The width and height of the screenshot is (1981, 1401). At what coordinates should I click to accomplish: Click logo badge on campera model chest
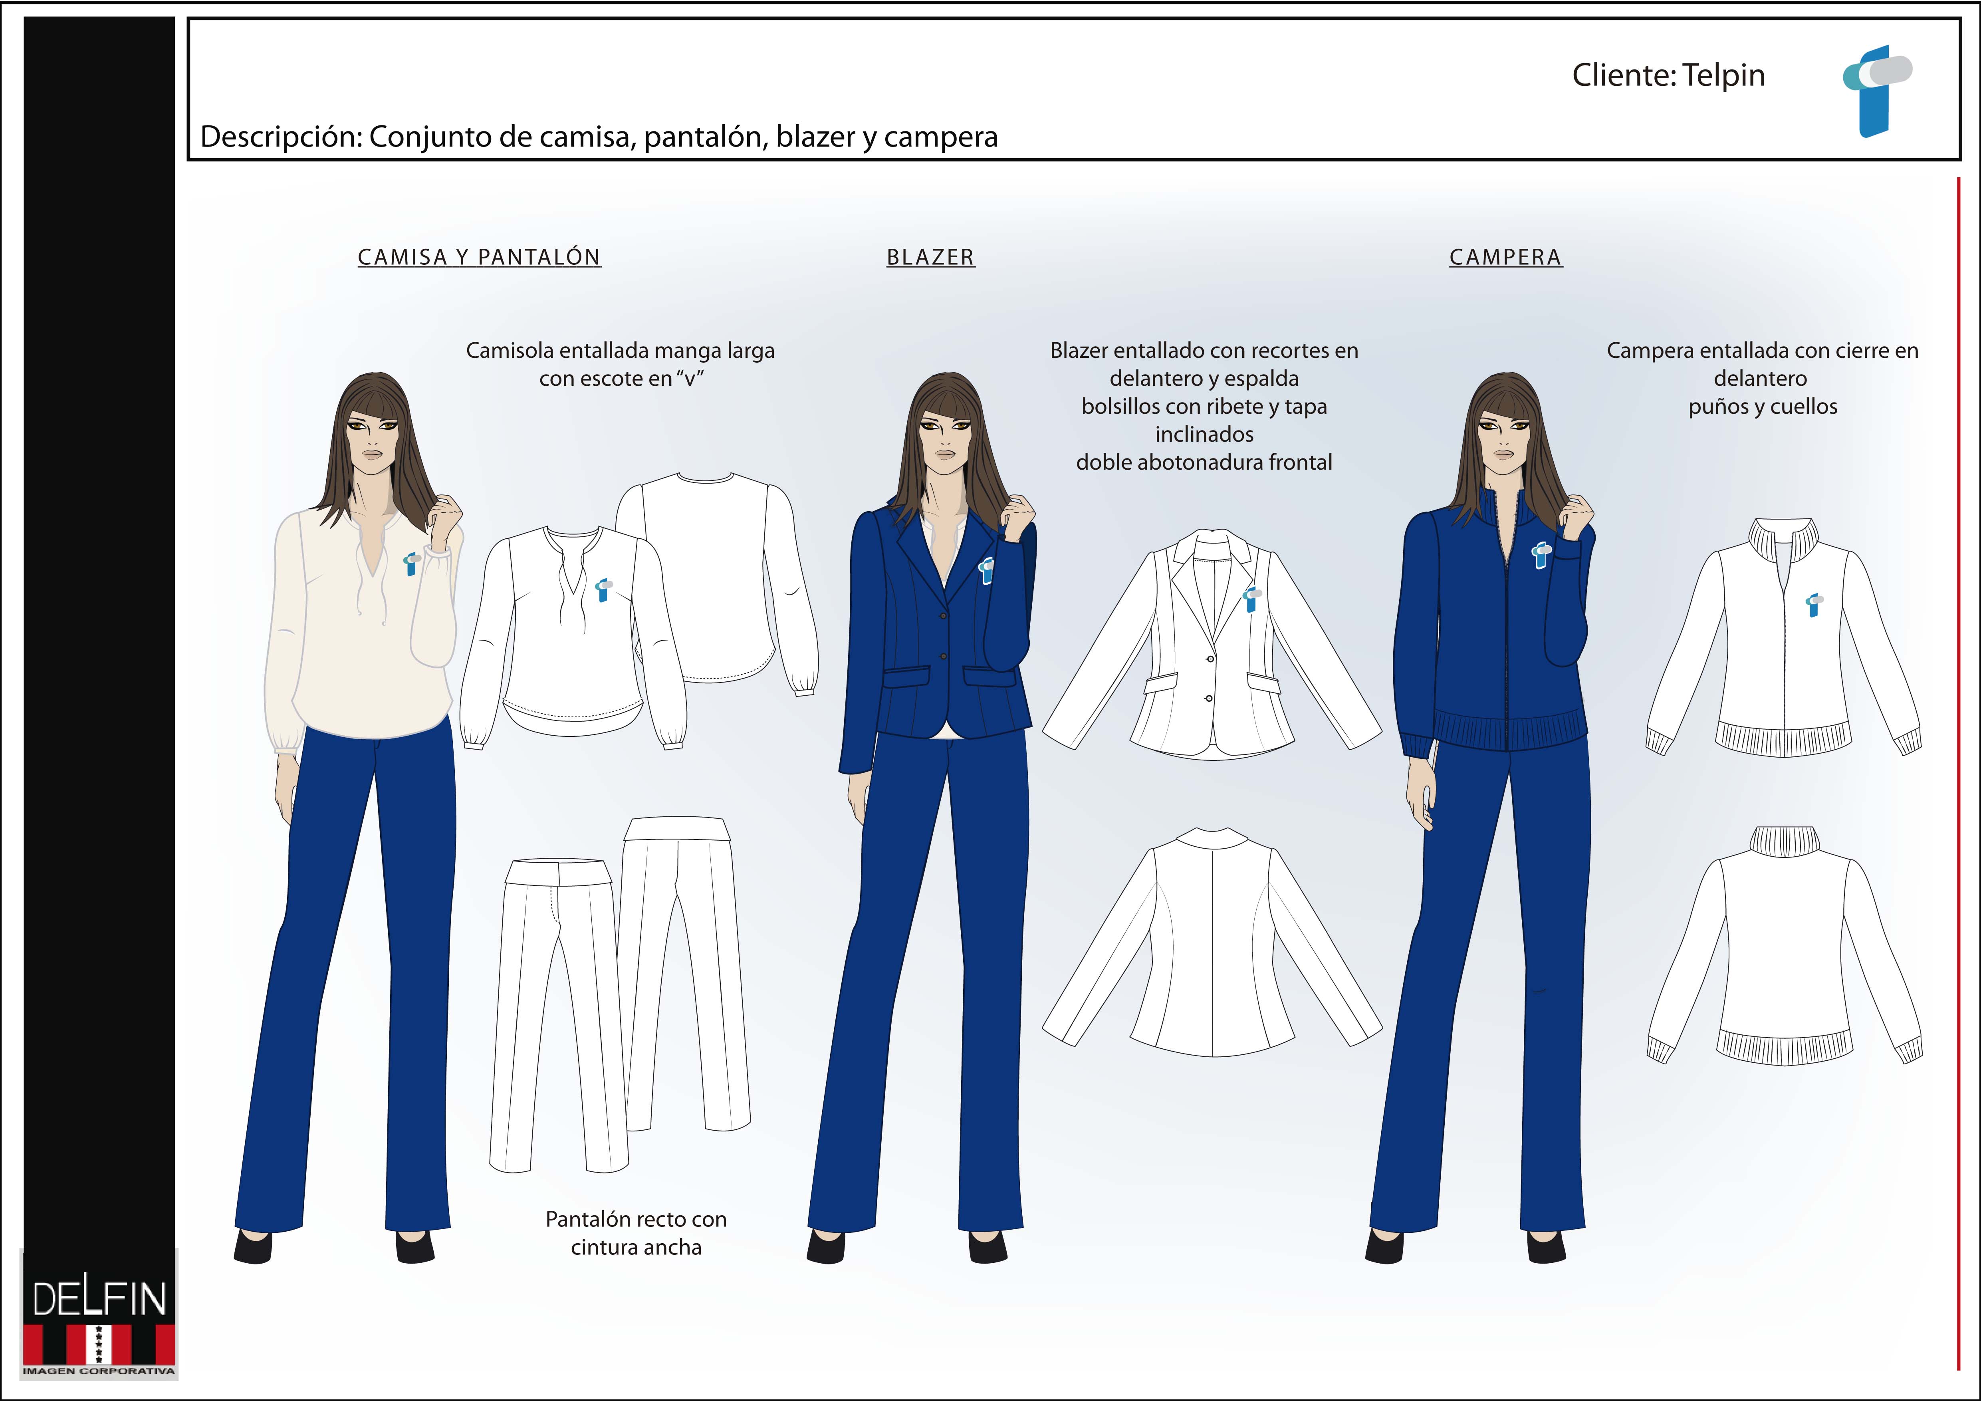[x=1541, y=555]
